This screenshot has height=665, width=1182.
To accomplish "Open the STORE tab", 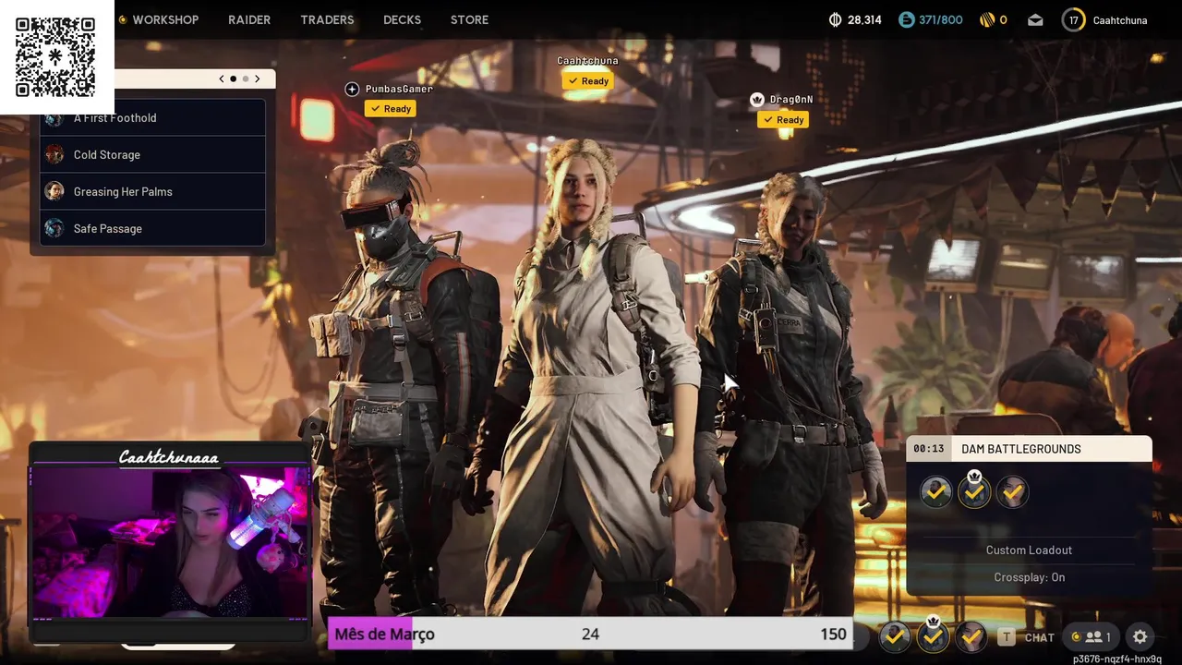I will click(469, 19).
